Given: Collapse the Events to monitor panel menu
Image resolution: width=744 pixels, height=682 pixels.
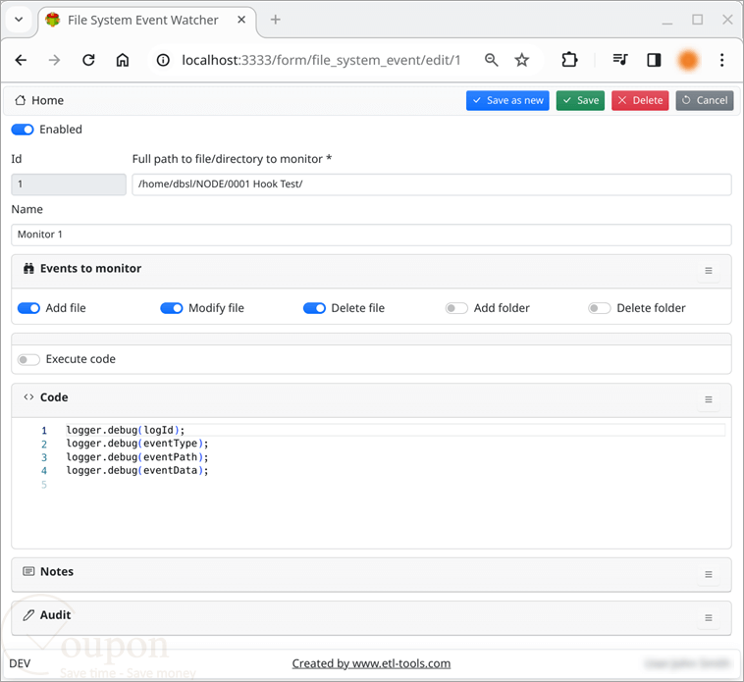Looking at the screenshot, I should point(709,271).
